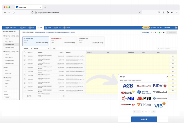Choose Agribank logo in account dialog
184x123 pixels.
(144, 86)
